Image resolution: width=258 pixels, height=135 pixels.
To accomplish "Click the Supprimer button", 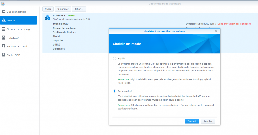I will click(63, 9).
